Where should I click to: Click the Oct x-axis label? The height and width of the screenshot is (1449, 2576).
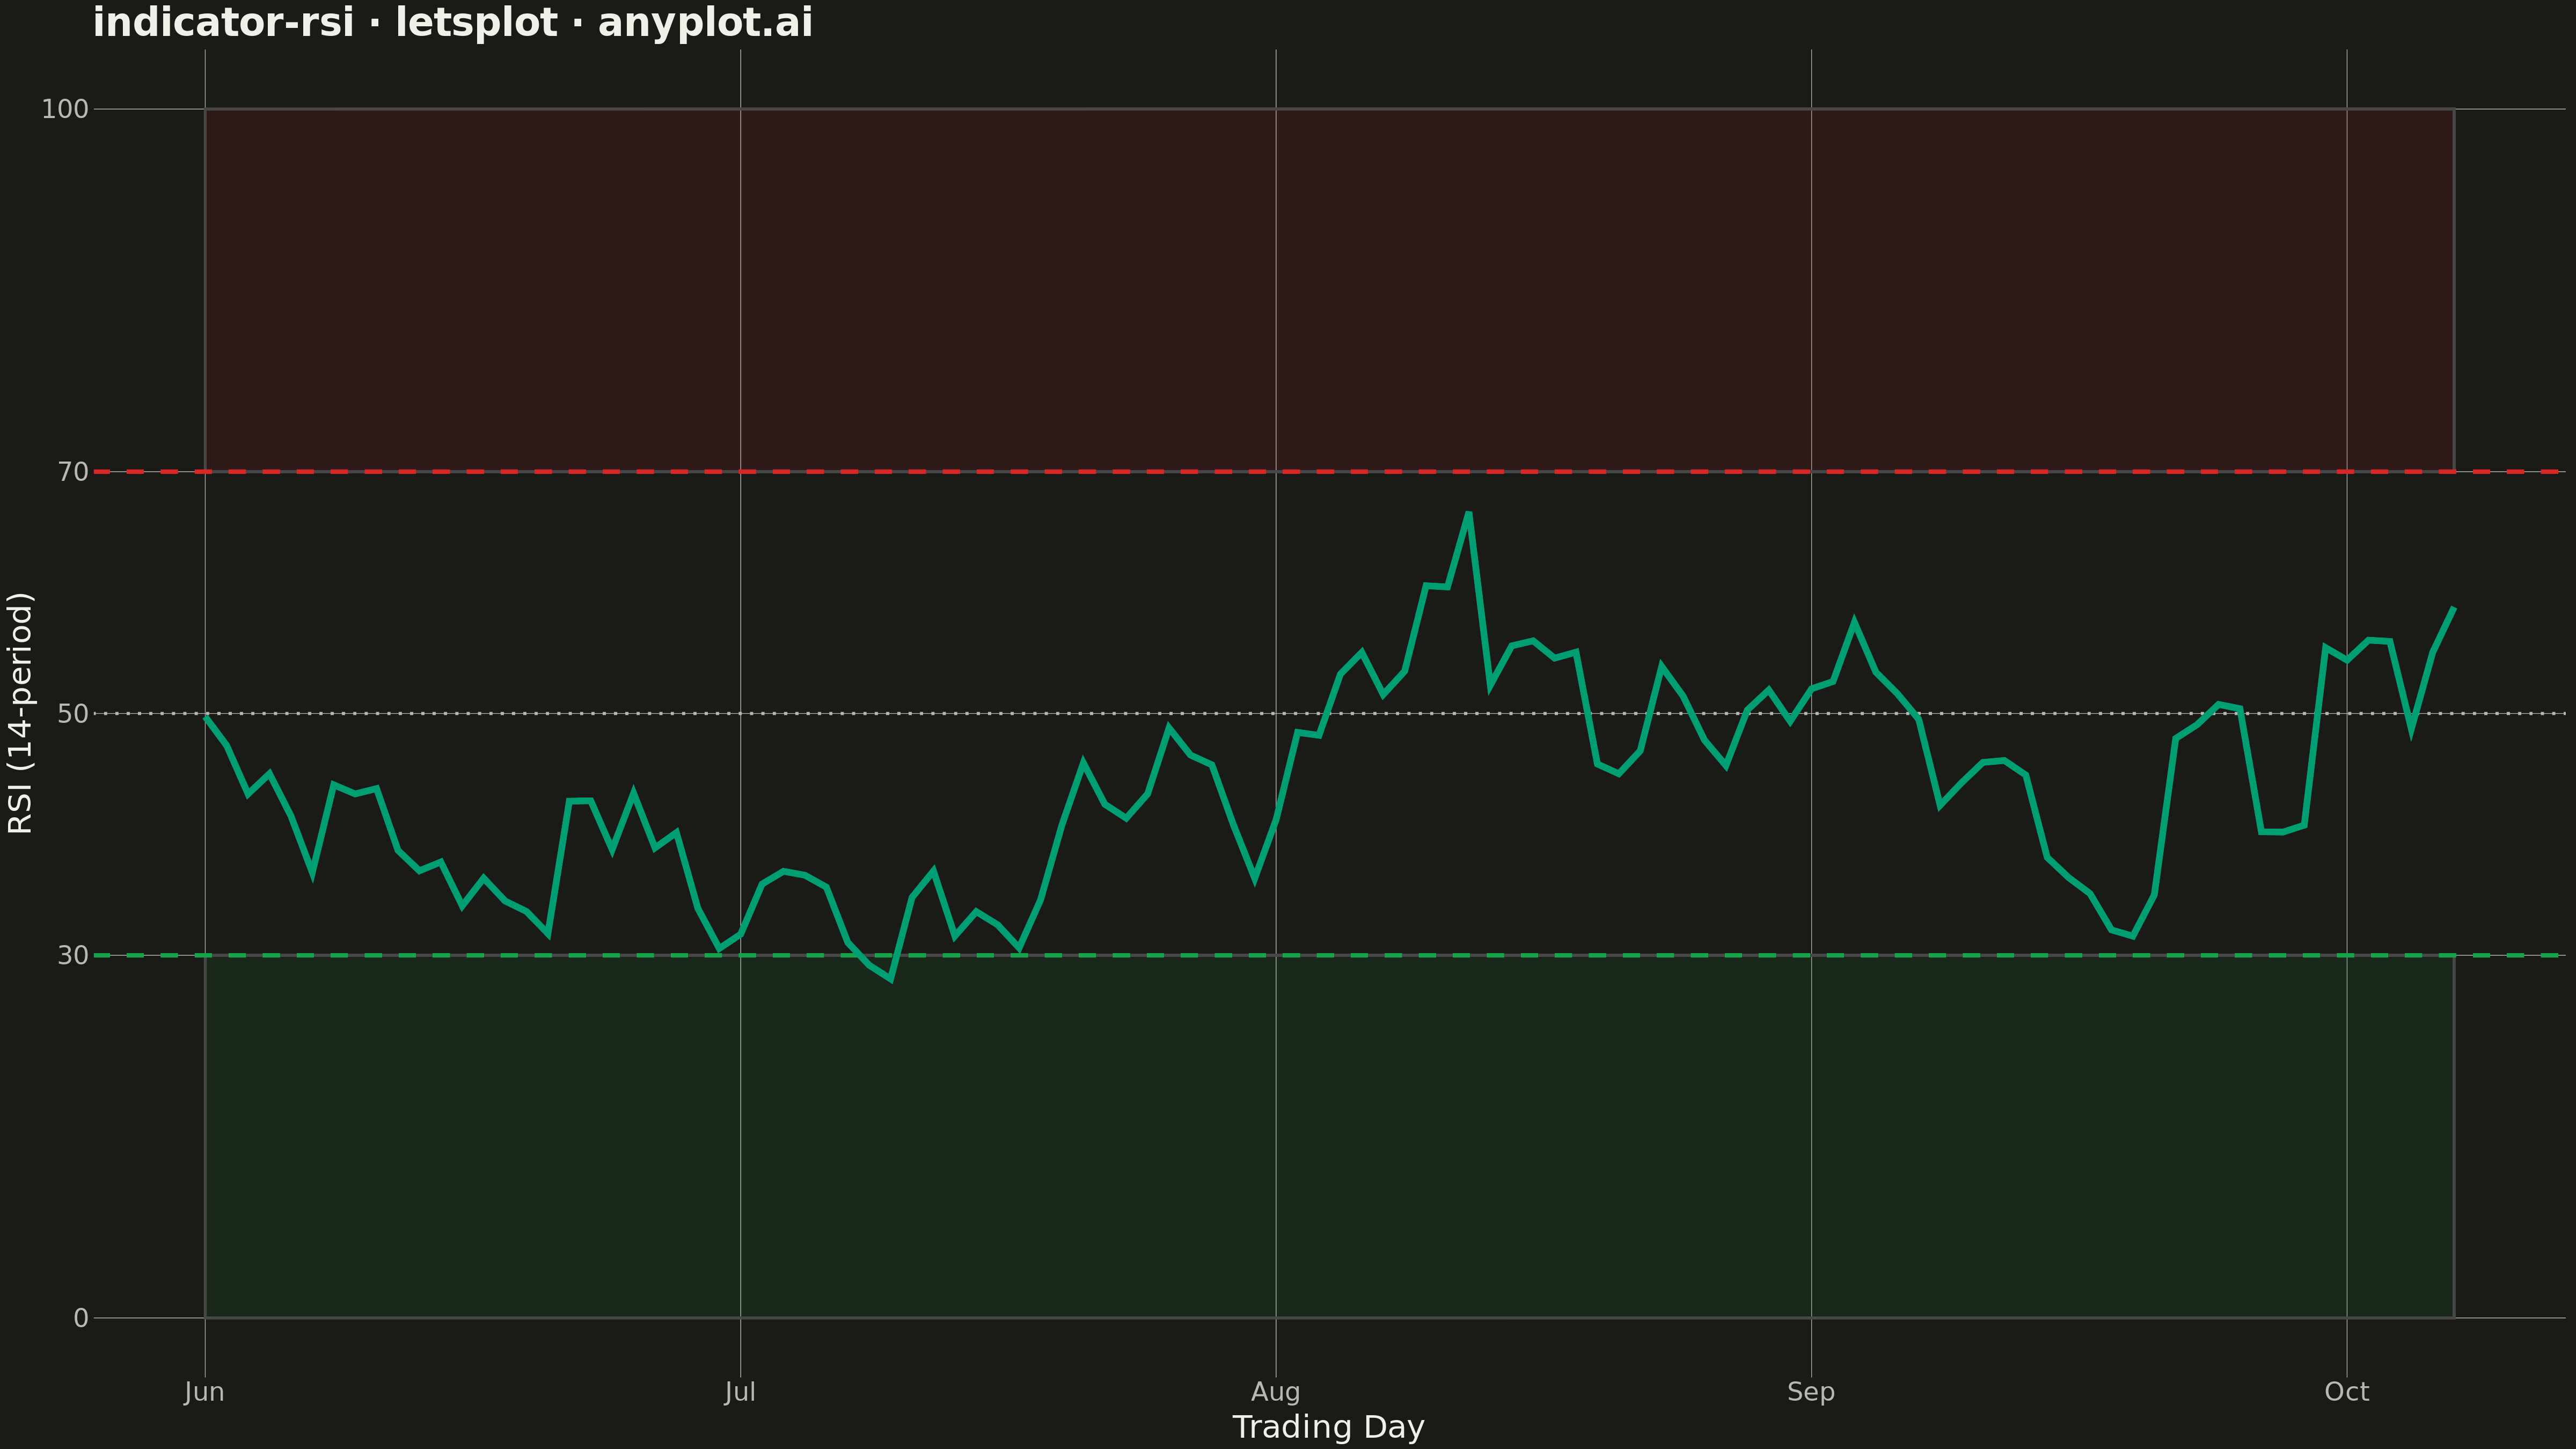pos(2346,1391)
